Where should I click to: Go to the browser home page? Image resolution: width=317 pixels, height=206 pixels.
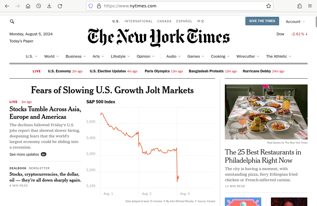28,6
